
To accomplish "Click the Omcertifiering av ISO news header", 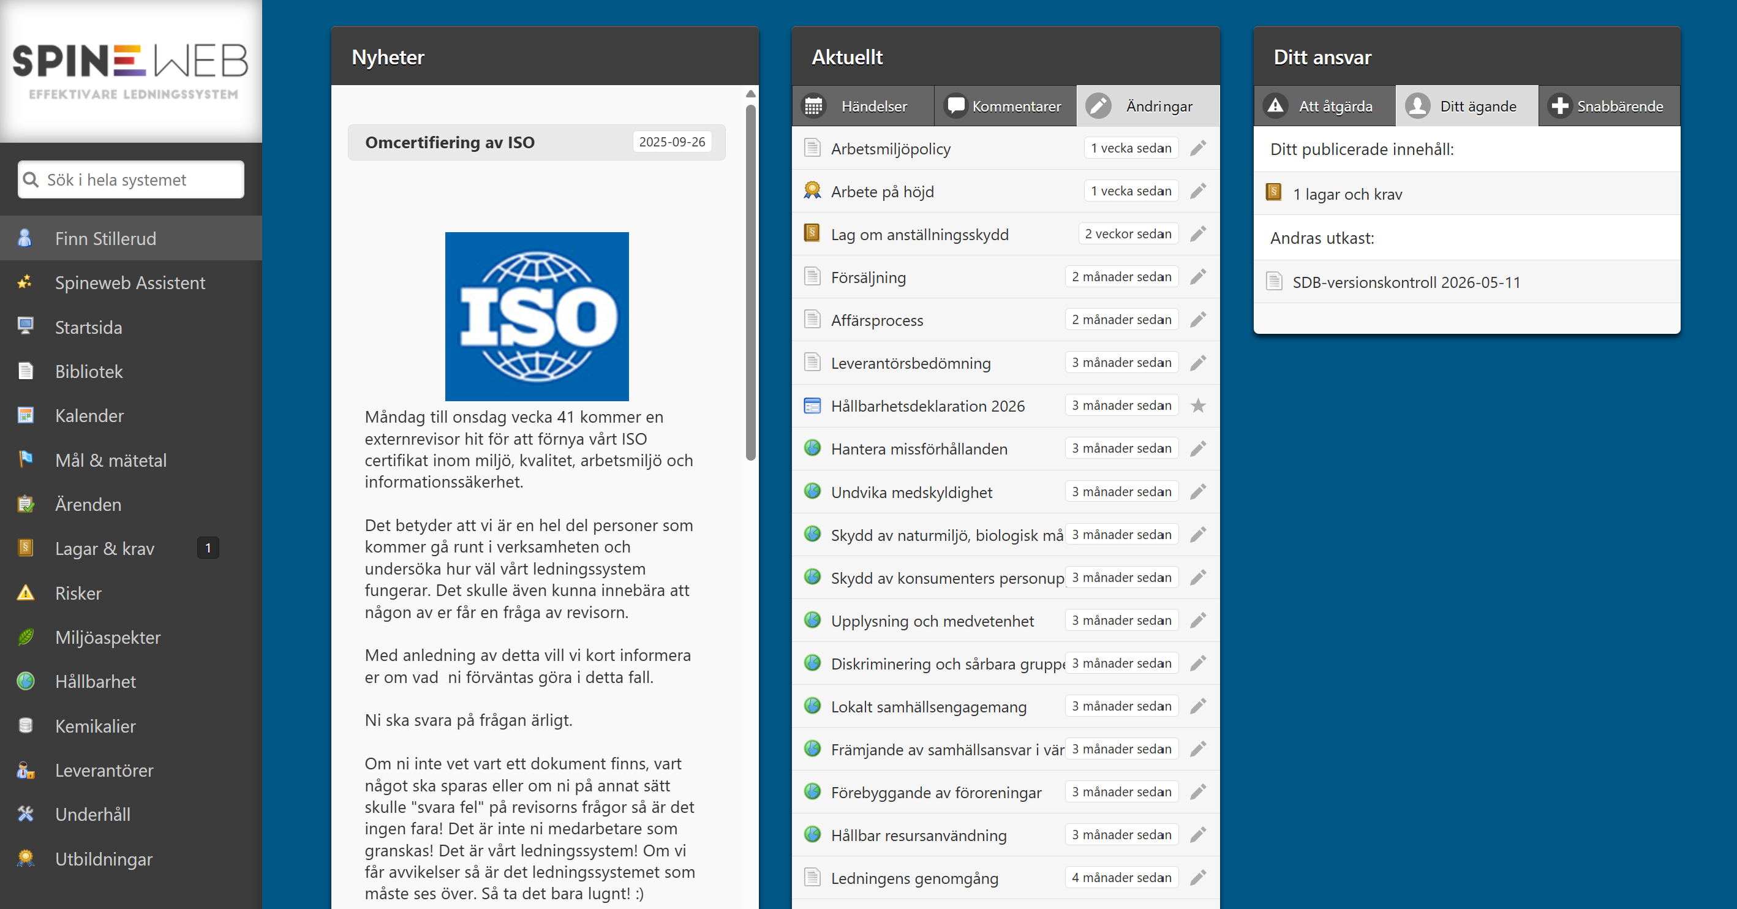I will pyautogui.click(x=537, y=141).
